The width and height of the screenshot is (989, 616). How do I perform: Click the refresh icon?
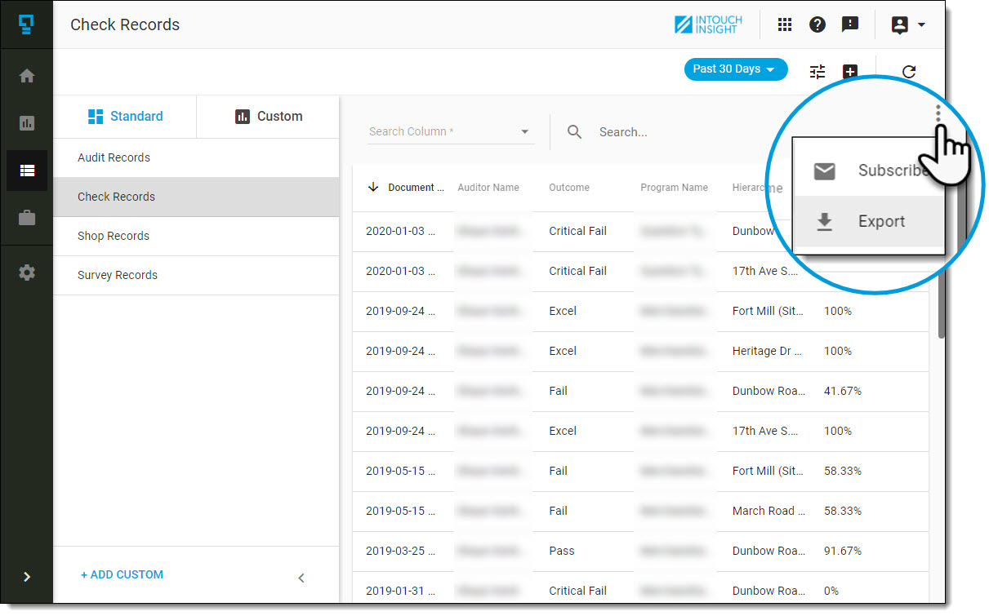click(909, 72)
